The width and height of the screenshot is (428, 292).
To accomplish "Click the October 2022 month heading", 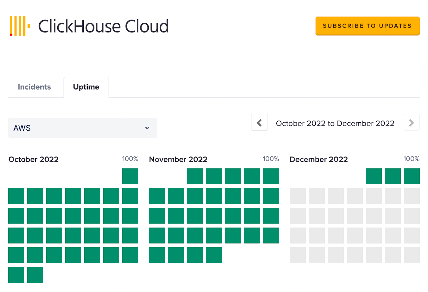I will [x=33, y=159].
